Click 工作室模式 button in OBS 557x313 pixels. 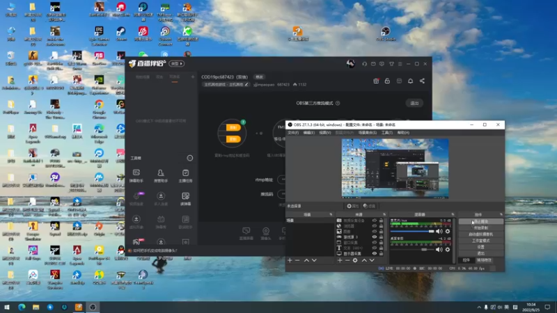tap(480, 241)
